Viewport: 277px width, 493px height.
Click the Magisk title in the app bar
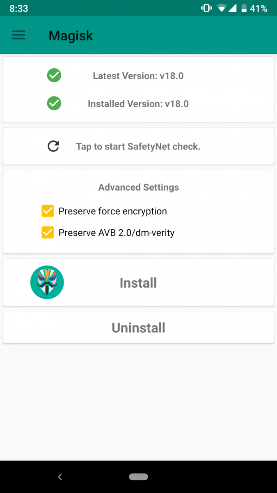tap(71, 36)
